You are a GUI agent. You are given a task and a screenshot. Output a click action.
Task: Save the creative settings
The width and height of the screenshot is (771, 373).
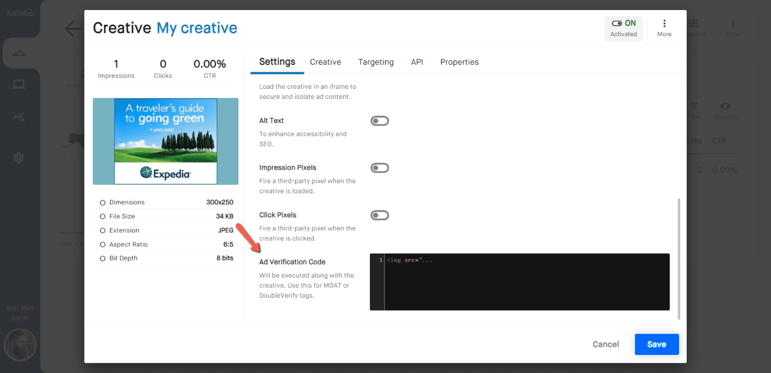657,344
